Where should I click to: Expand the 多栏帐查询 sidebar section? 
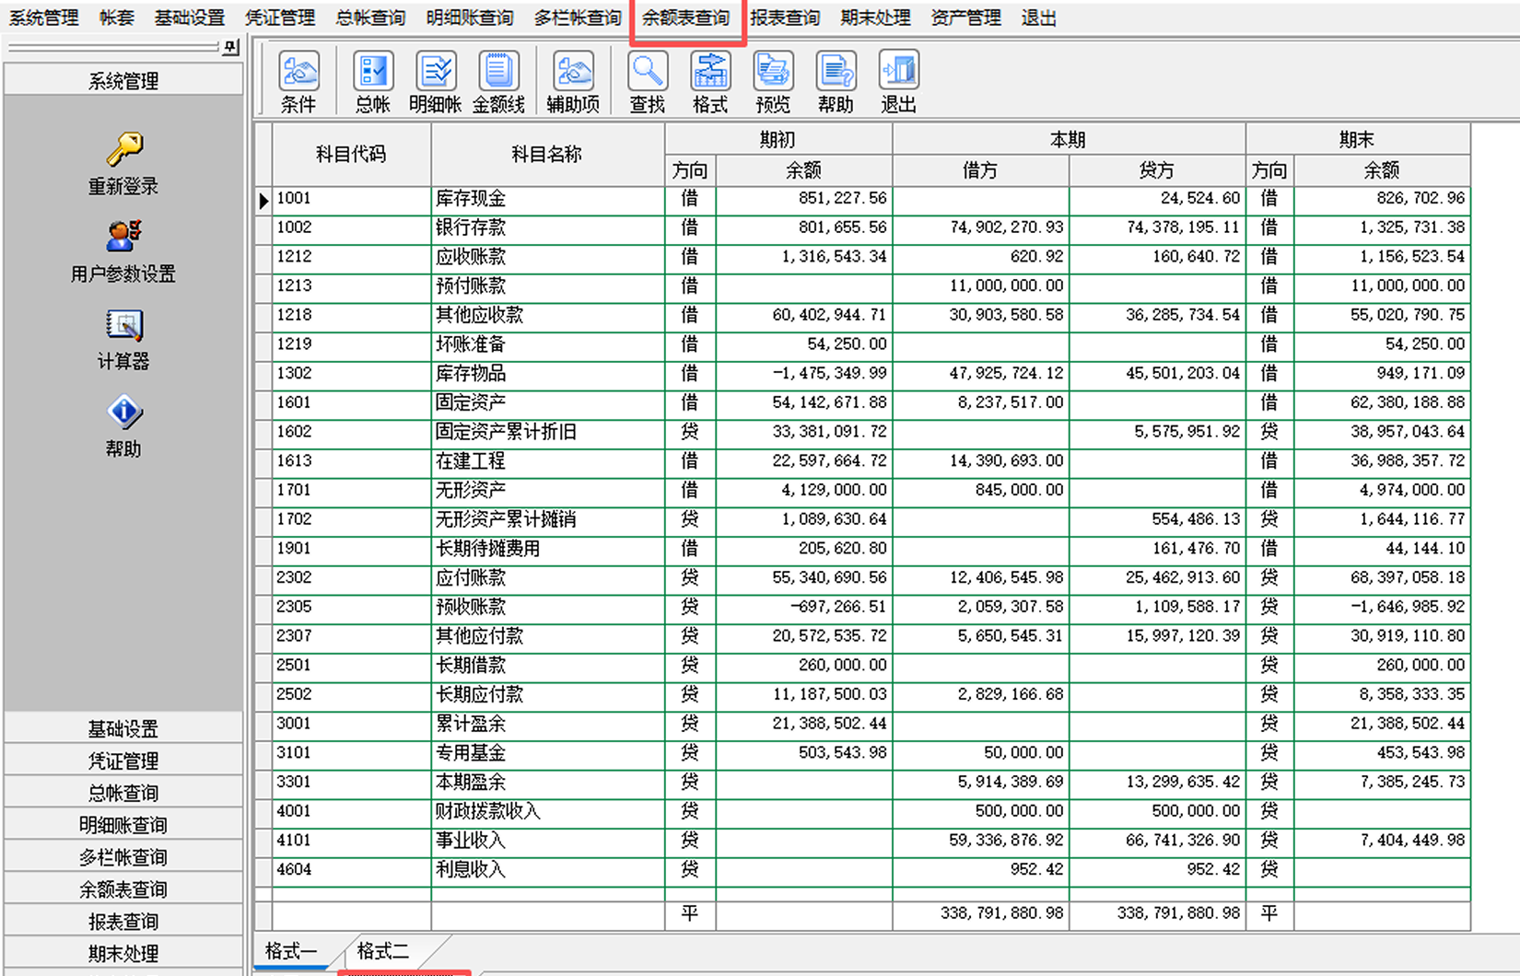(123, 858)
